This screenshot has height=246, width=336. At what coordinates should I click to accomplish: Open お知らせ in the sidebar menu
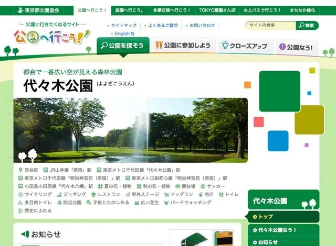click(283, 242)
